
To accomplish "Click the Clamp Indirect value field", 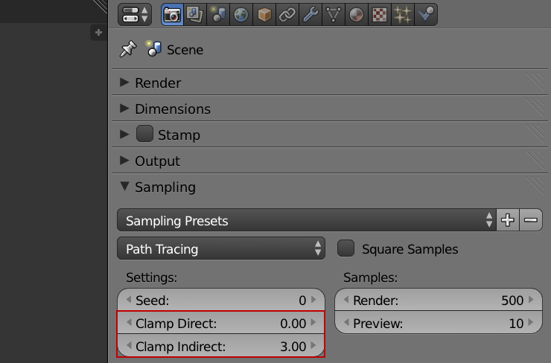I will (221, 346).
